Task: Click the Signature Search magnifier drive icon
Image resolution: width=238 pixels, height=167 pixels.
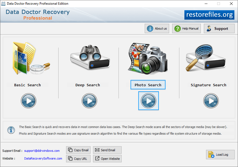Action: tap(206, 58)
